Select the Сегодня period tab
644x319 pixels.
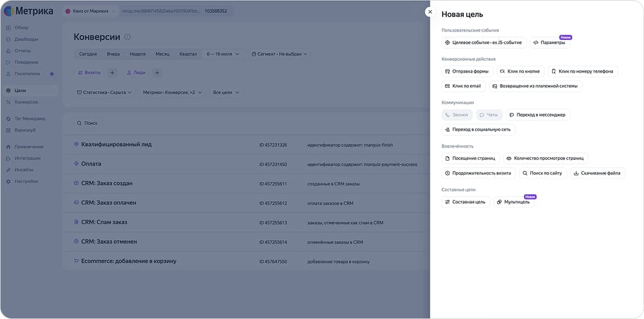tap(88, 54)
